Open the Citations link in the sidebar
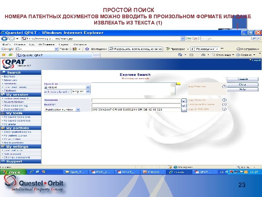This screenshot has height=197, width=262. pos(10,90)
